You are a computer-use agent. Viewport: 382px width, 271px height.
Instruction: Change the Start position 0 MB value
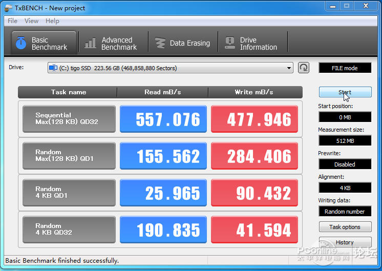[x=345, y=117]
